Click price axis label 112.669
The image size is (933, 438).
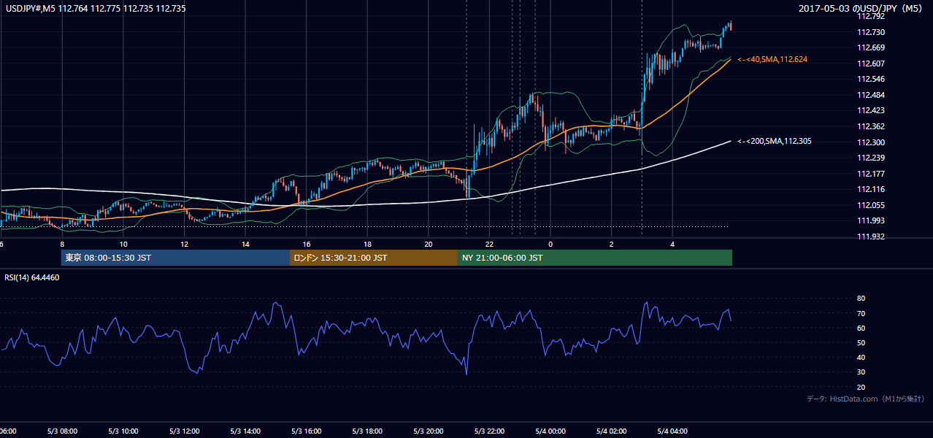tap(871, 47)
